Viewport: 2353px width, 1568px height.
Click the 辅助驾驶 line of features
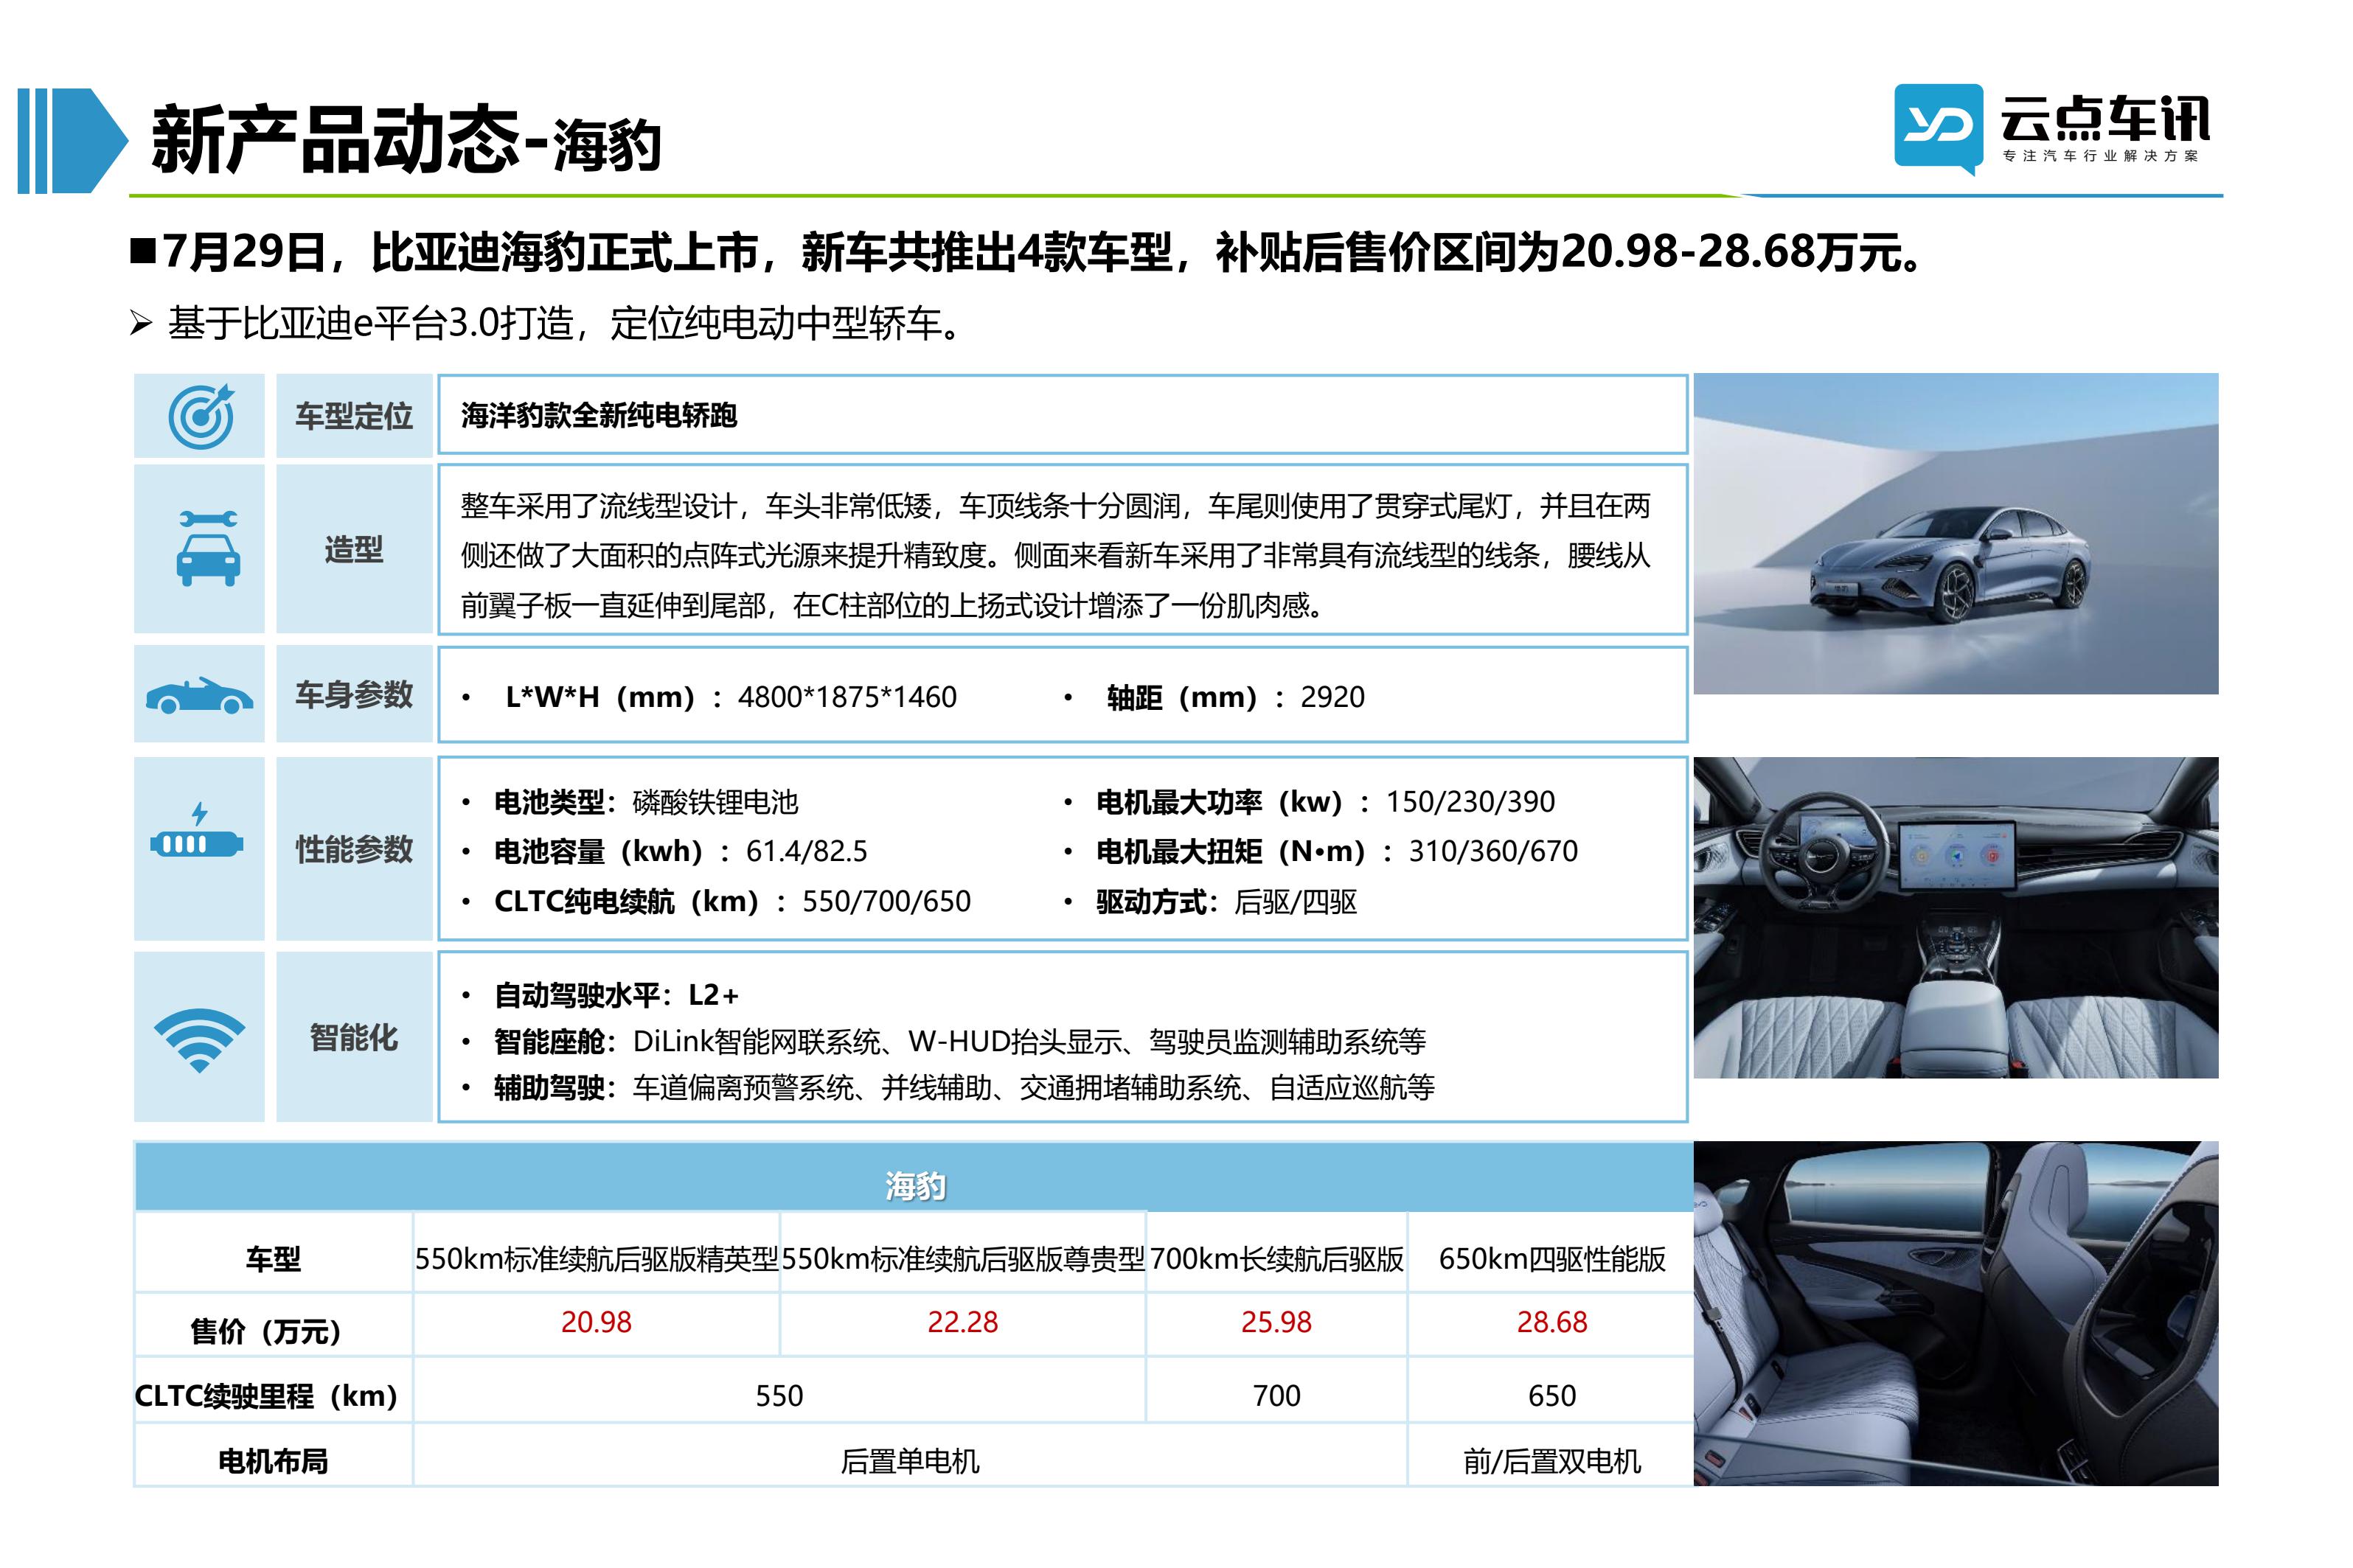(964, 1087)
